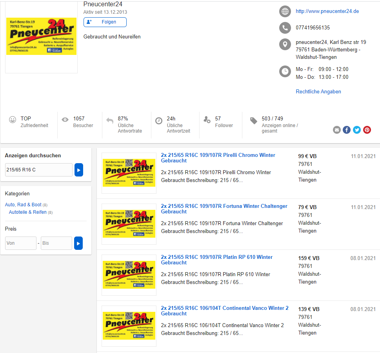Click the 503 / 749 ads count
380x353 pixels.
click(273, 118)
